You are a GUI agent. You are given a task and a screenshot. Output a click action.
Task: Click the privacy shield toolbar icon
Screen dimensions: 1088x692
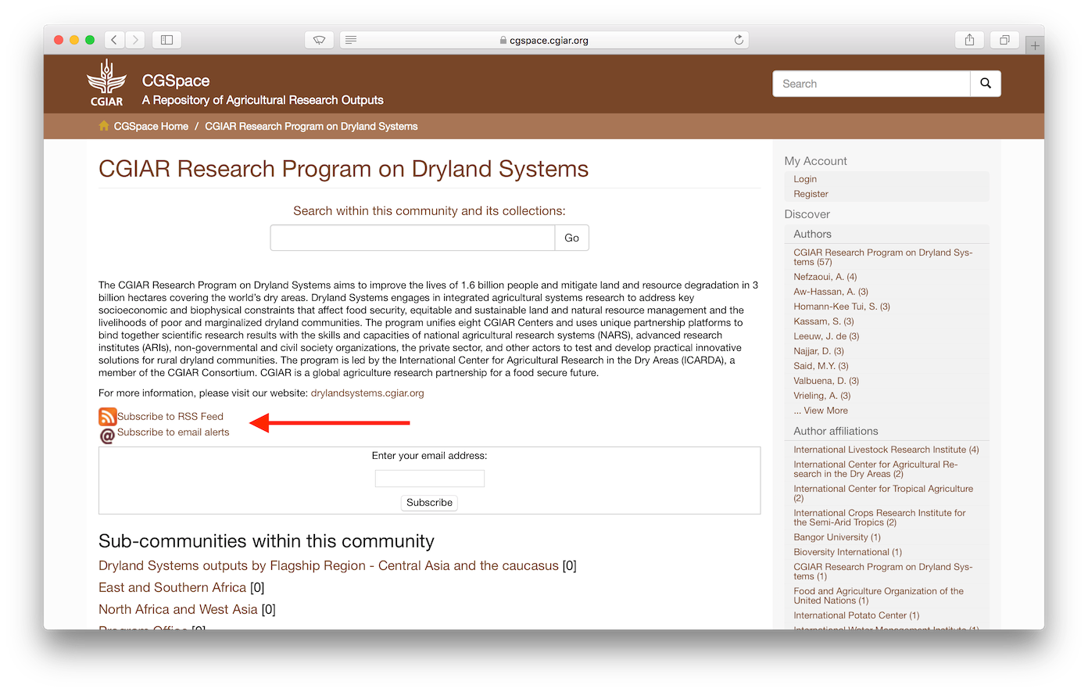pyautogui.click(x=319, y=40)
